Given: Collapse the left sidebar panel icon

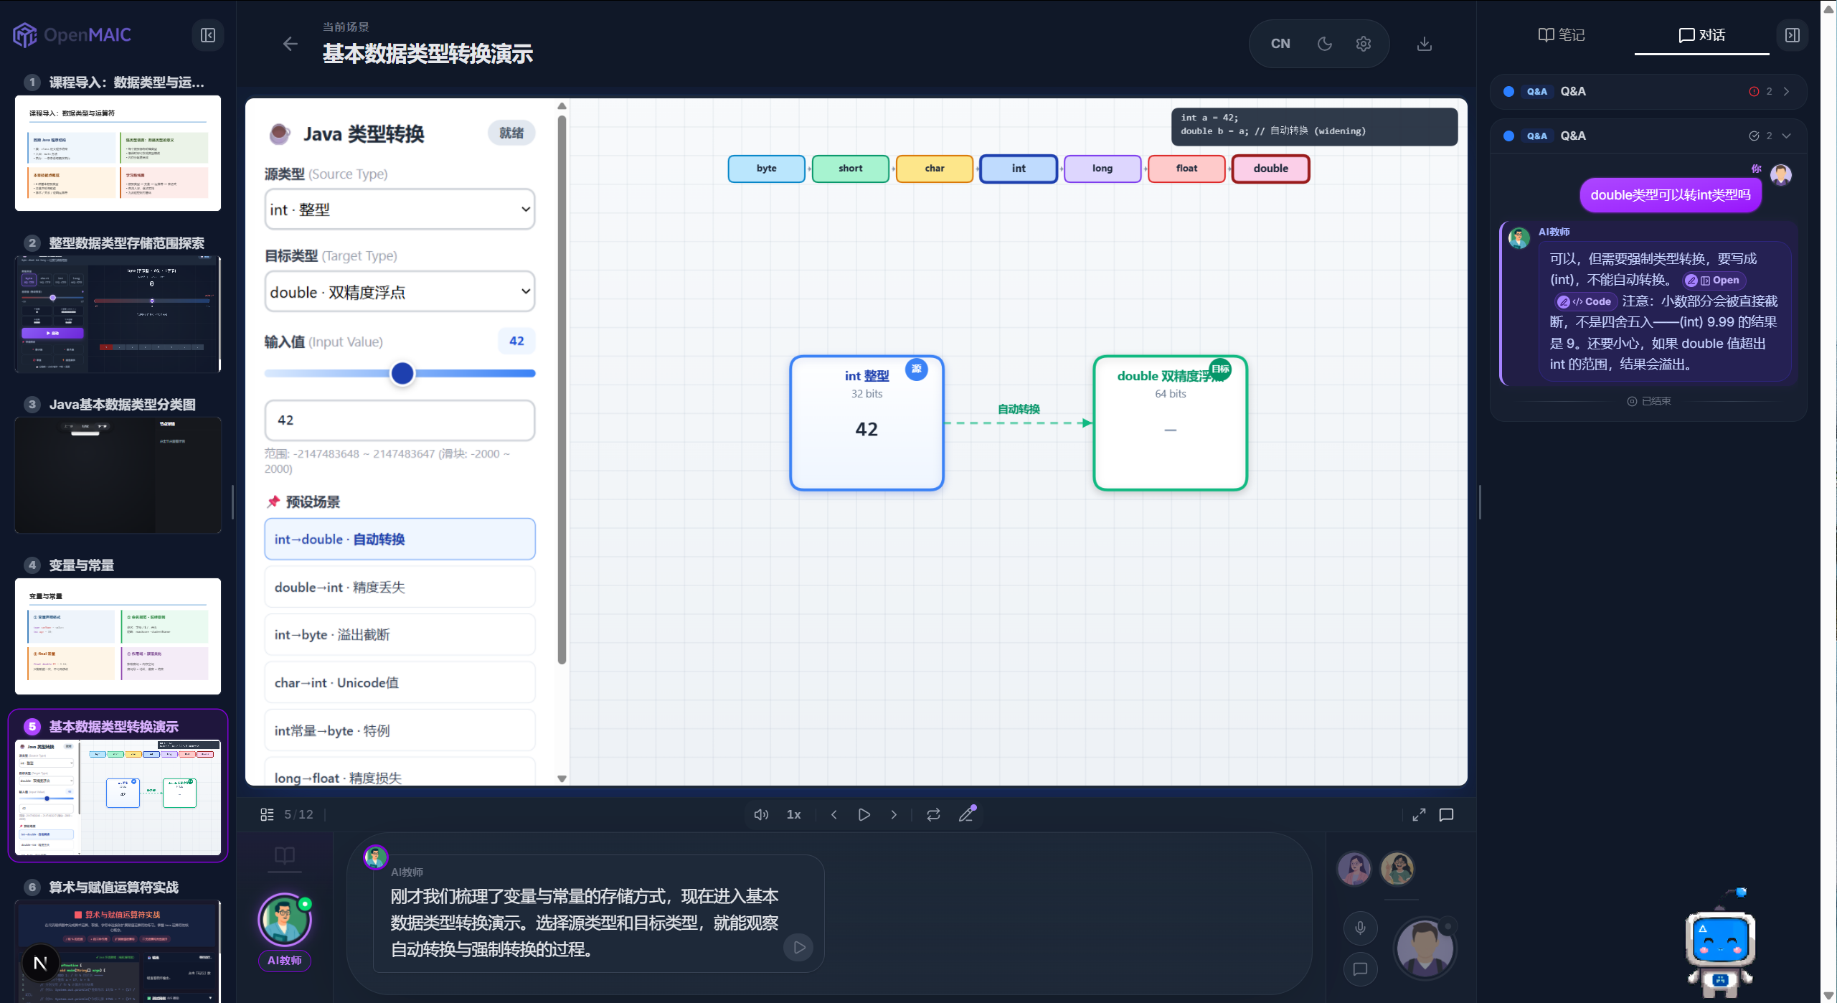Looking at the screenshot, I should click(208, 35).
